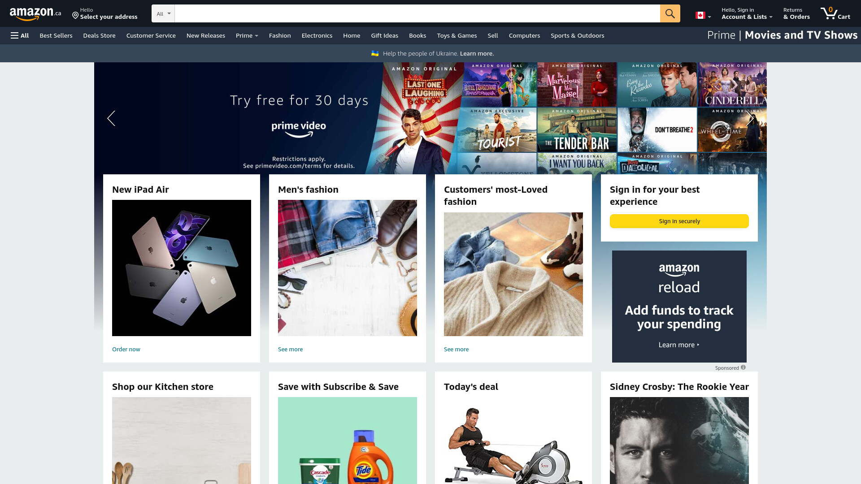Click the I Want You Back poster
Viewport: 861px width, 484px height.
tap(577, 164)
